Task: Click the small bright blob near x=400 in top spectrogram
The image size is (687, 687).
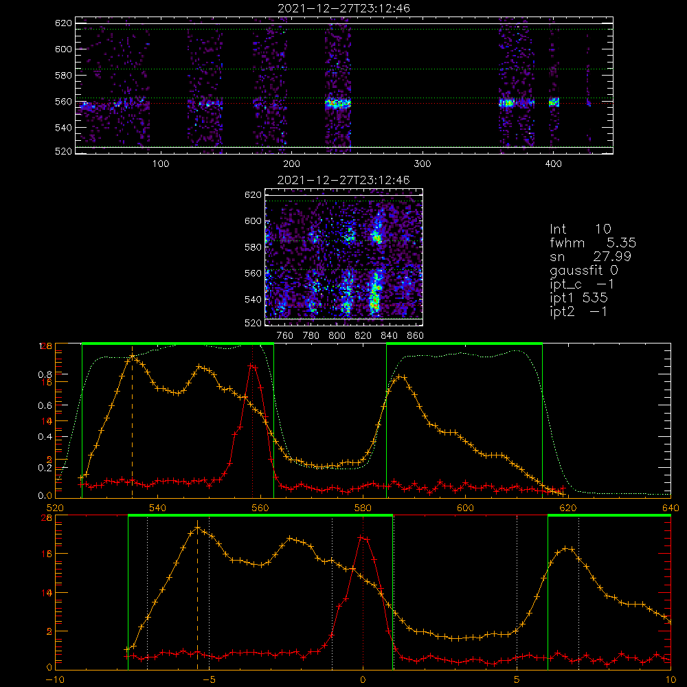Action: (x=554, y=102)
